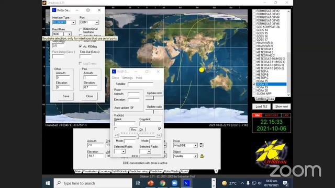Click the SIM mode indicator

click(x=257, y=115)
